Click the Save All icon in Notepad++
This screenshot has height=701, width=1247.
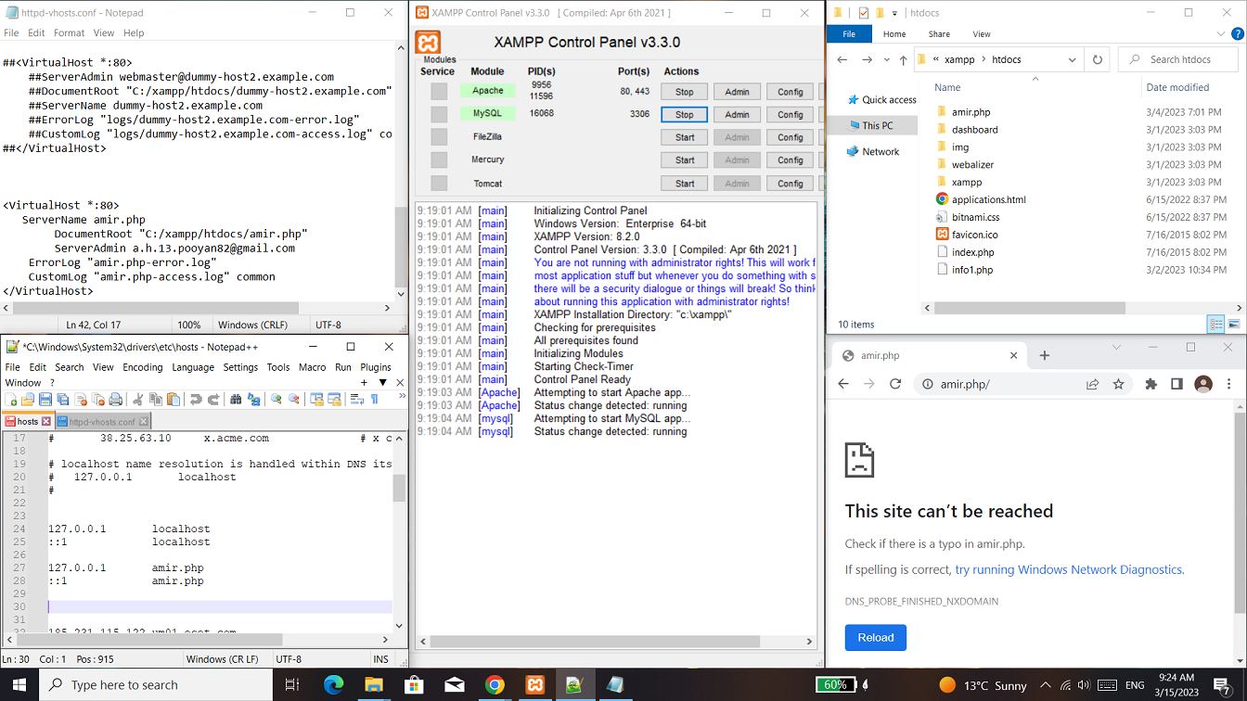coord(63,400)
